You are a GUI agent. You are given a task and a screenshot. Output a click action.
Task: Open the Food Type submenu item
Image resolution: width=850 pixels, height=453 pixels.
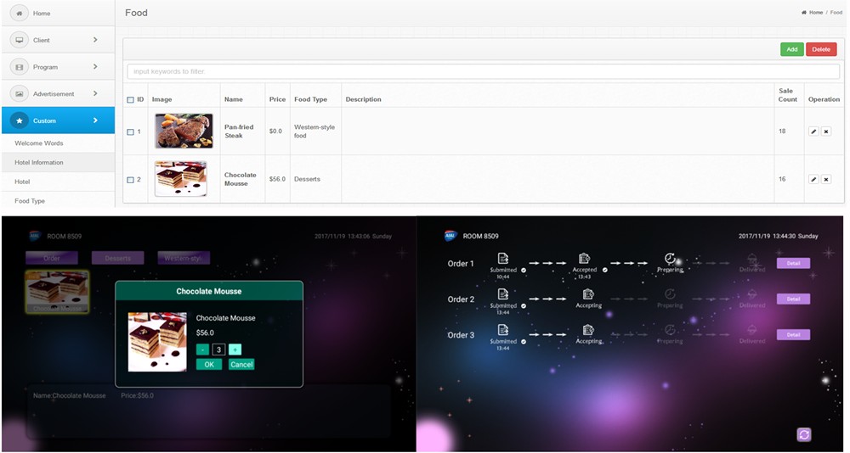[x=58, y=201]
